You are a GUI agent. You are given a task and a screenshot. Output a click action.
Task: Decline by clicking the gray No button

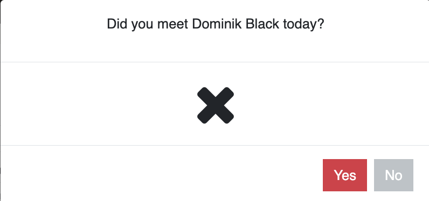coord(393,175)
